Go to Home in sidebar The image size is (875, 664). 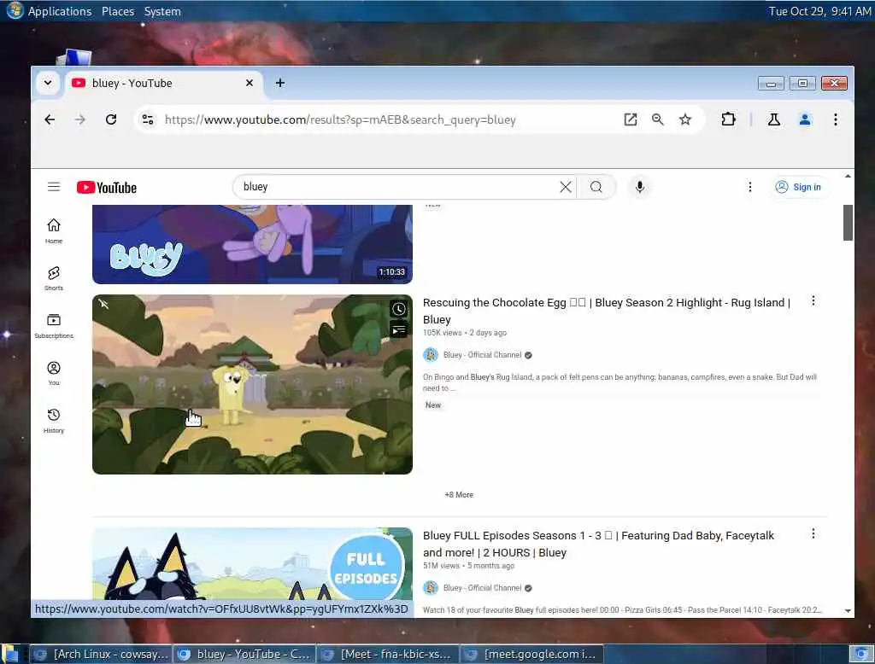pyautogui.click(x=54, y=230)
